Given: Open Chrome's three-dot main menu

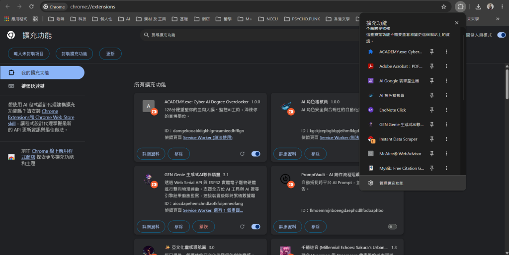Looking at the screenshot, I should point(502,6).
